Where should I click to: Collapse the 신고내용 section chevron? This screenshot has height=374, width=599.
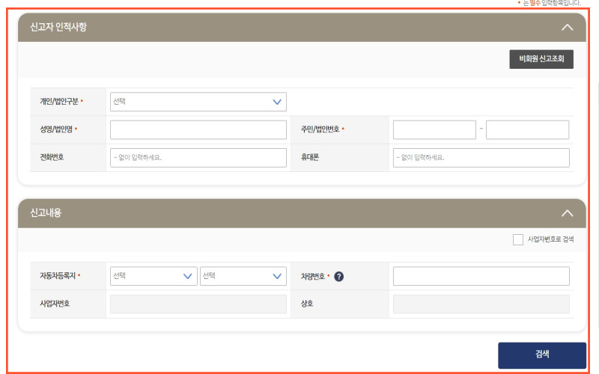pyautogui.click(x=568, y=213)
